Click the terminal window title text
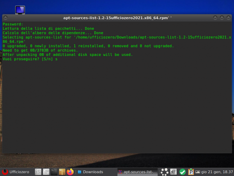 tap(117, 18)
